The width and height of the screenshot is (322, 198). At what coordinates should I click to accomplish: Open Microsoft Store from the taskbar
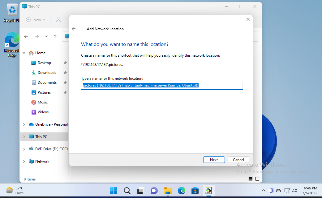(195, 191)
